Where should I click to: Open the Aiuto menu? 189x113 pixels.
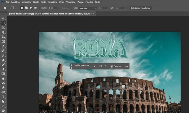pyautogui.click(x=98, y=2)
